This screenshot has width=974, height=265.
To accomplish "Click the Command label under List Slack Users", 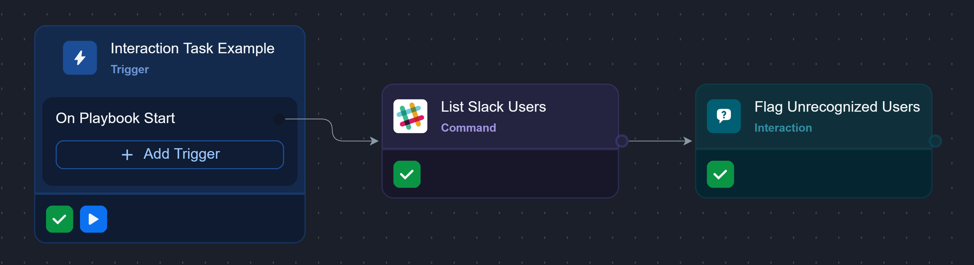I will [468, 128].
